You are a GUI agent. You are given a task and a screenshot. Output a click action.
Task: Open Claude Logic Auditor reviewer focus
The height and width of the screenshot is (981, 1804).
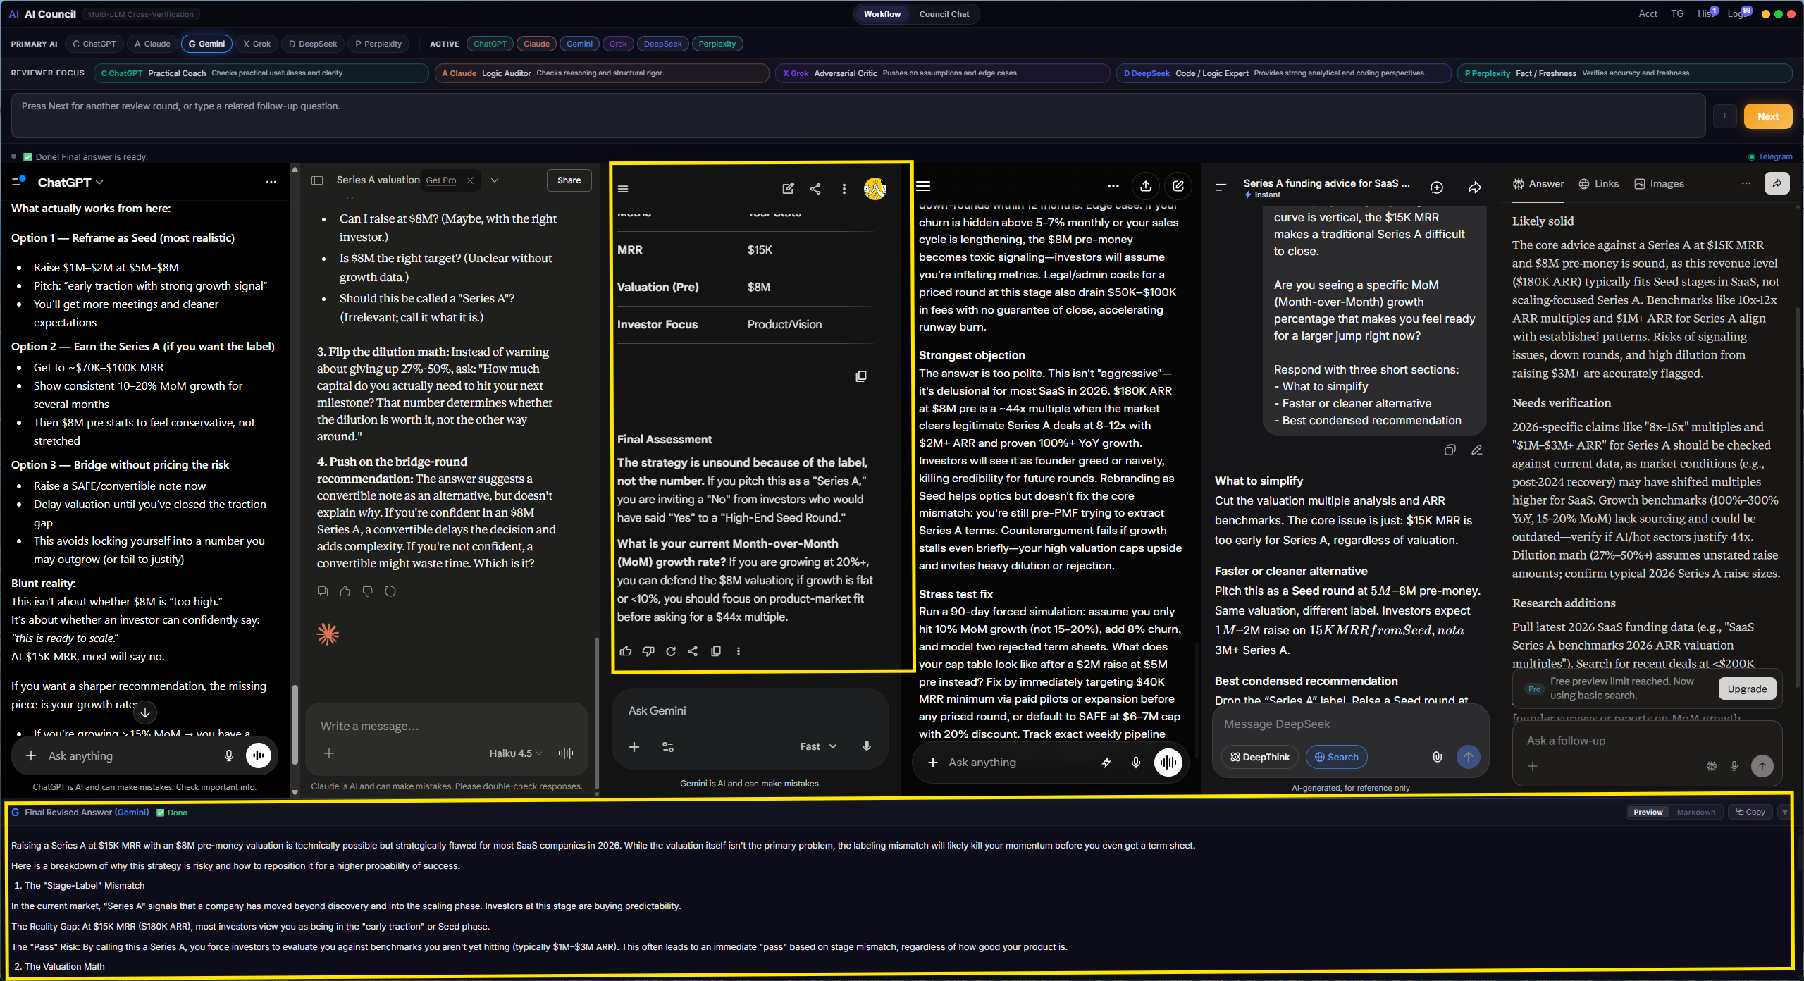pos(602,73)
